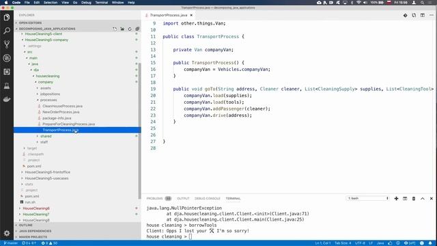Click the eye [off] status item
This screenshot has height=246, width=437.
pos(410,243)
